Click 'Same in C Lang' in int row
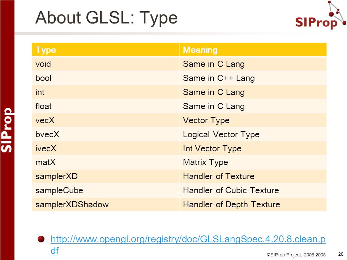Screen dimensions: 347x260 253,92
